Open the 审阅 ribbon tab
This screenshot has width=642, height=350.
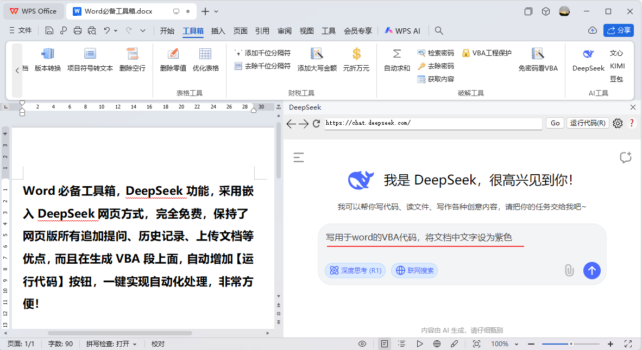(285, 31)
